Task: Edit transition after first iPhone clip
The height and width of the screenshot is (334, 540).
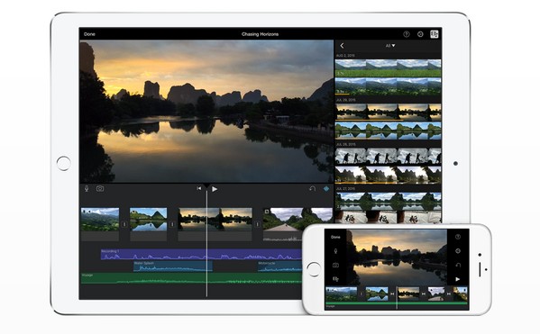Action: [362, 294]
